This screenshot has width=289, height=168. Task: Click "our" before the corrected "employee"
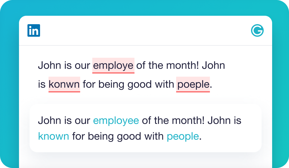[x=82, y=120]
